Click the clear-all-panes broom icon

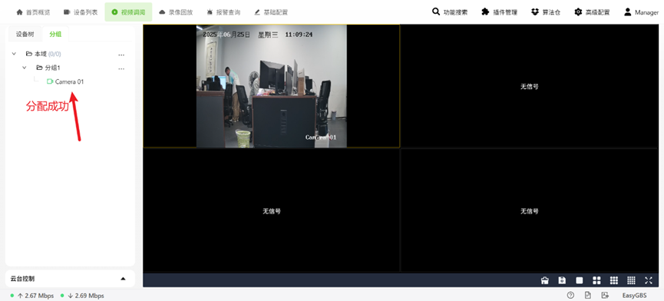[544, 280]
